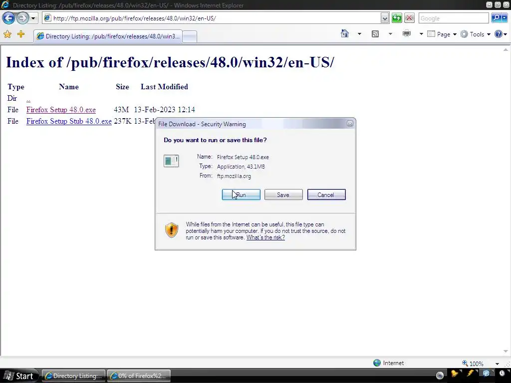This screenshot has width=511, height=383.
Task: Open the What's the risk? link
Action: [x=265, y=237]
